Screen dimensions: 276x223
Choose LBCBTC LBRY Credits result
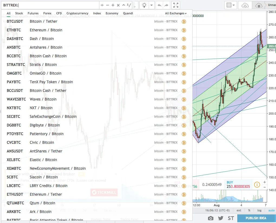(x=97, y=186)
